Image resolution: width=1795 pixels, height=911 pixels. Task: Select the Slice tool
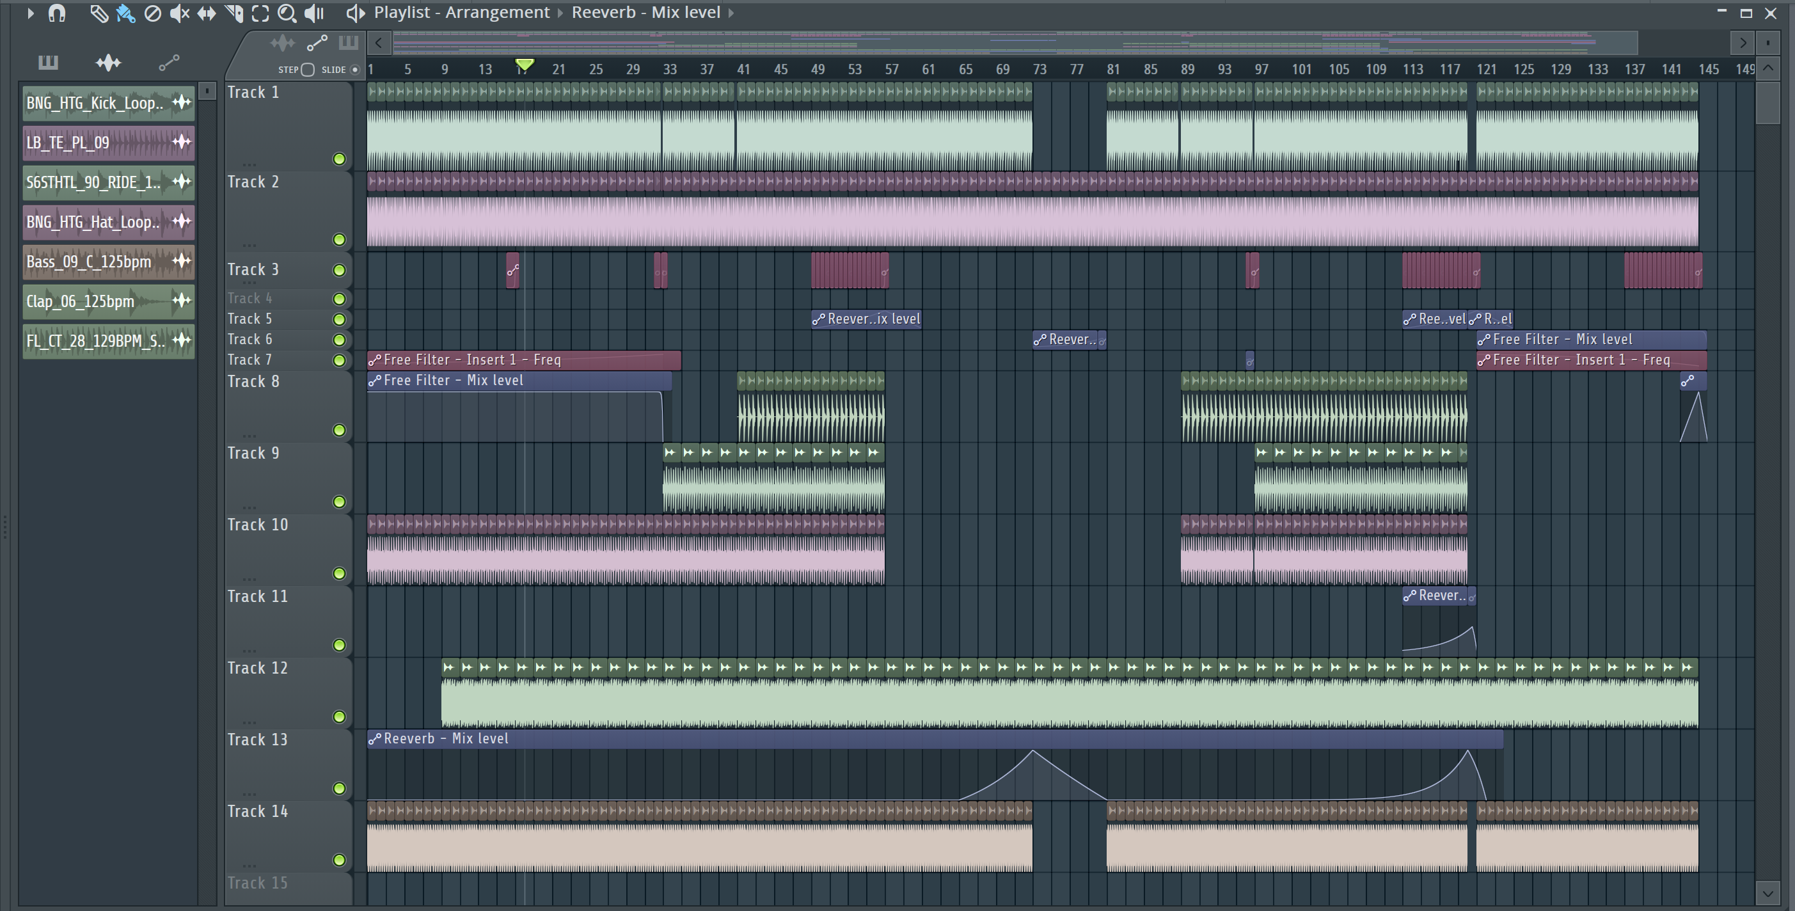(x=233, y=13)
